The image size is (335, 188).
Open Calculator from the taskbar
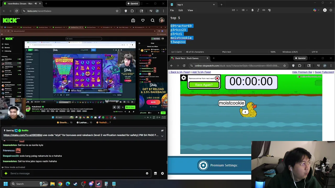pos(106,184)
